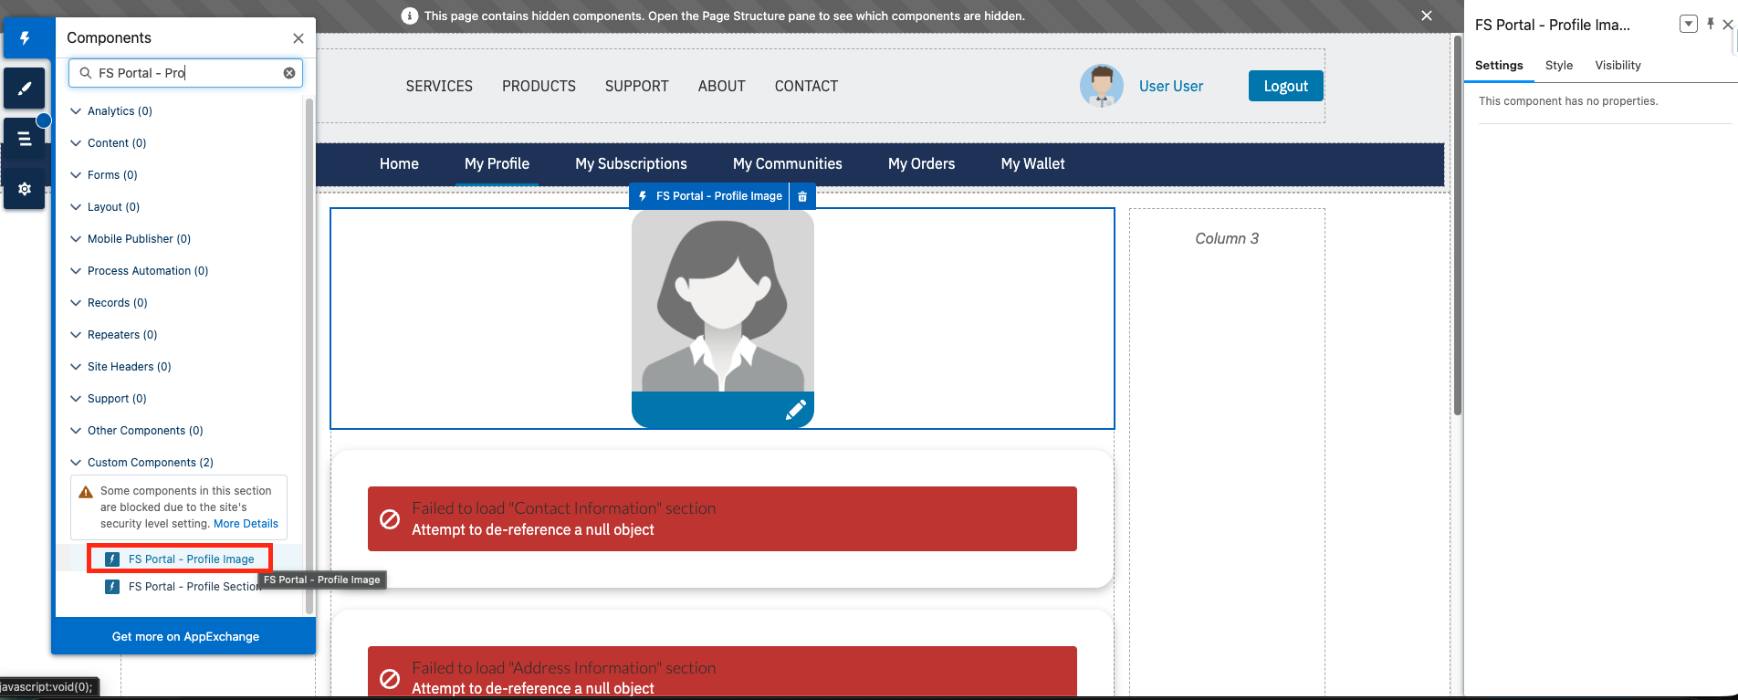Click the info icon in banner

pyautogui.click(x=410, y=16)
